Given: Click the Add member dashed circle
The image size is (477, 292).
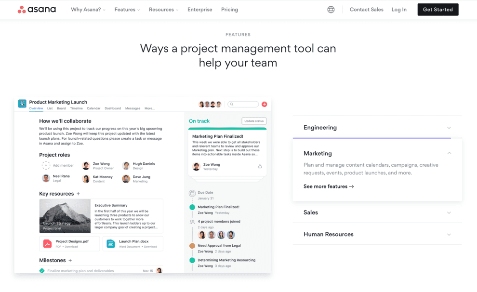Looking at the screenshot, I should (46, 165).
